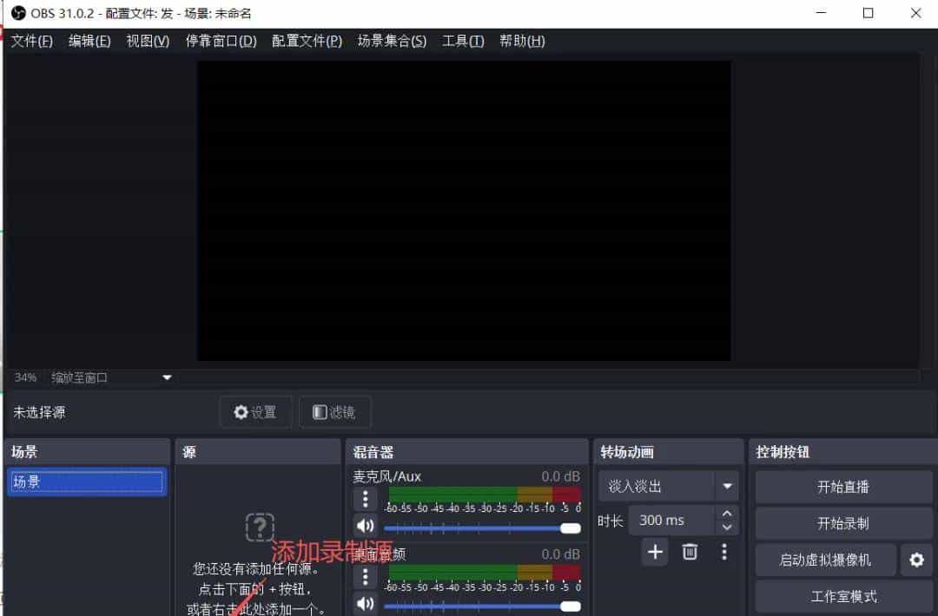This screenshot has width=938, height=616.
Task: Open the 淡入淡出 transition dropdown
Action: coord(668,486)
